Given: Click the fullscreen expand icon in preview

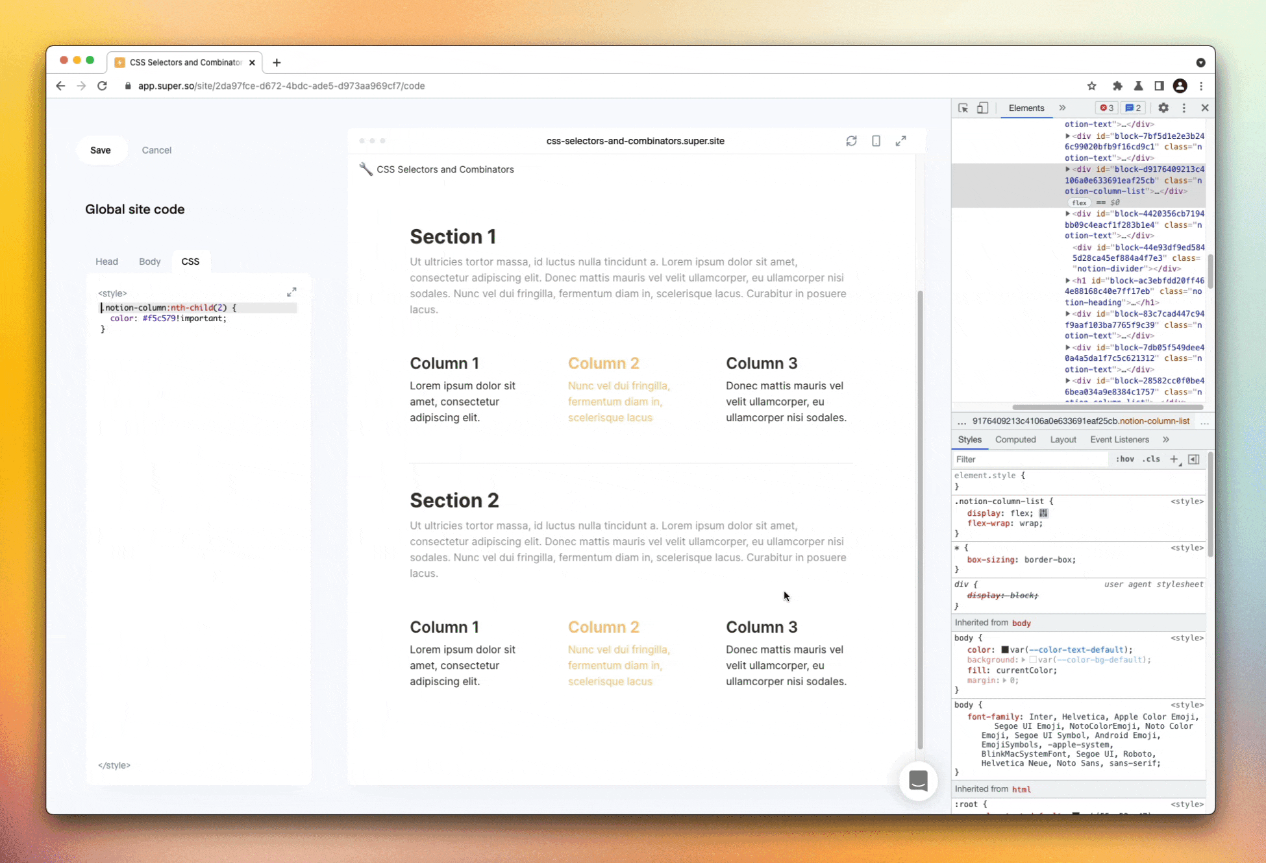Looking at the screenshot, I should (x=901, y=140).
